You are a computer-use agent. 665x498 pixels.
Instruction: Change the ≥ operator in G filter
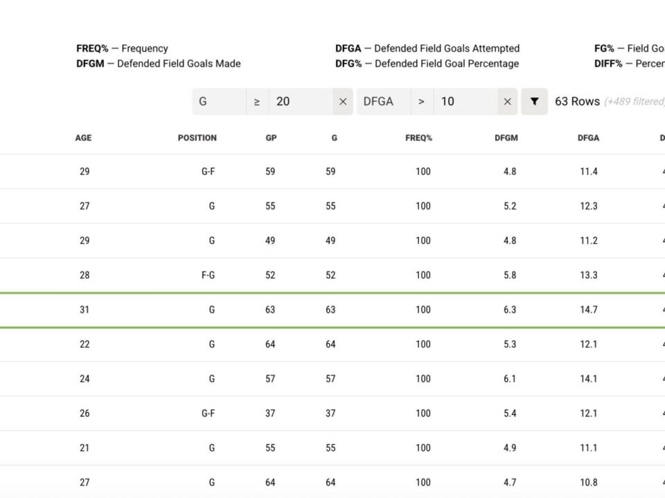(257, 102)
